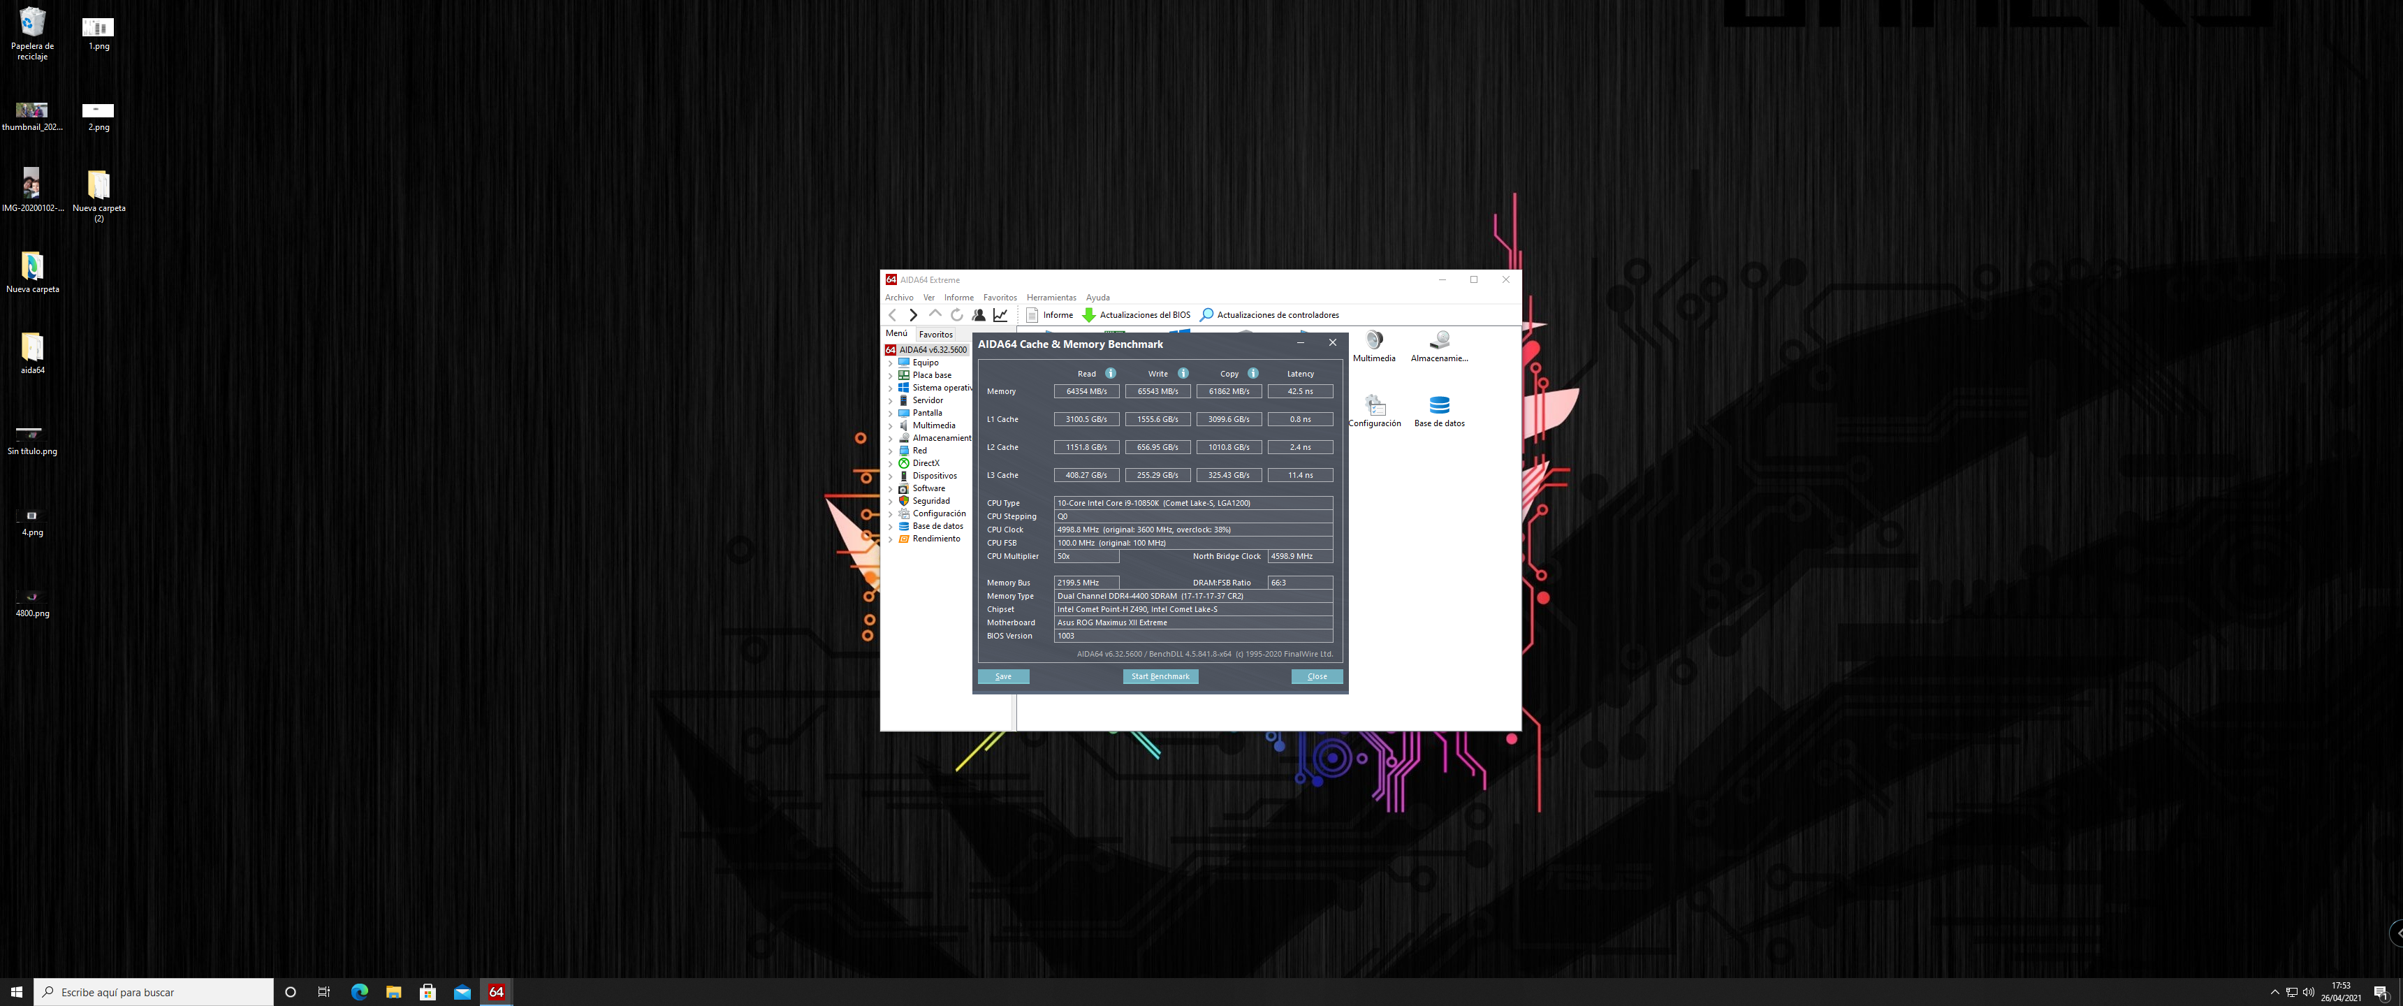
Task: Switch to the Favoritos sidebar tab
Action: tap(935, 334)
